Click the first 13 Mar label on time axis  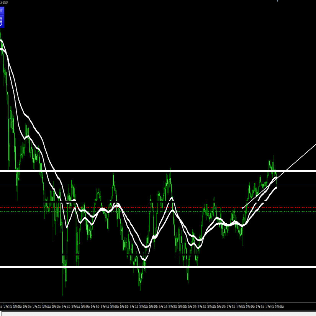click(x=8, y=306)
